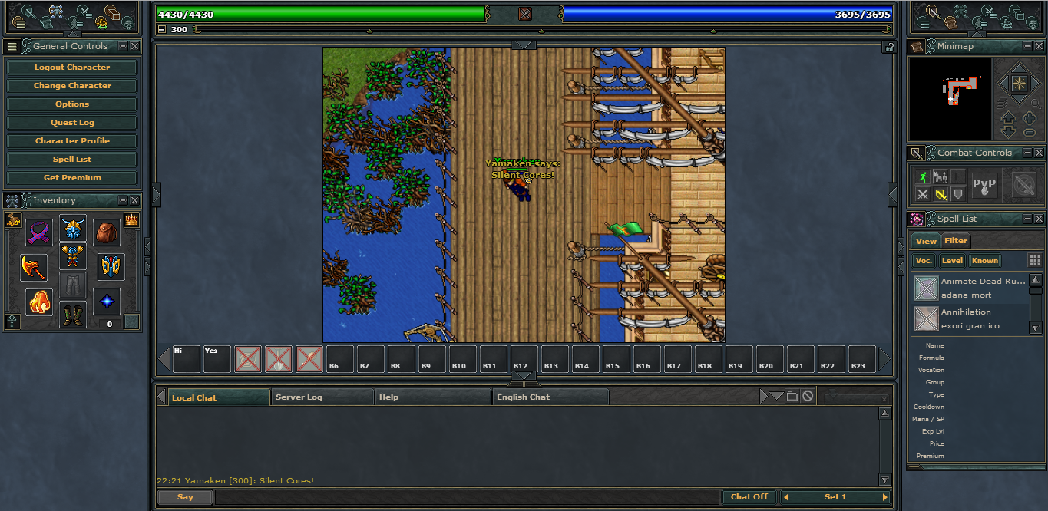Click the blue mana bar

pyautogui.click(x=728, y=14)
